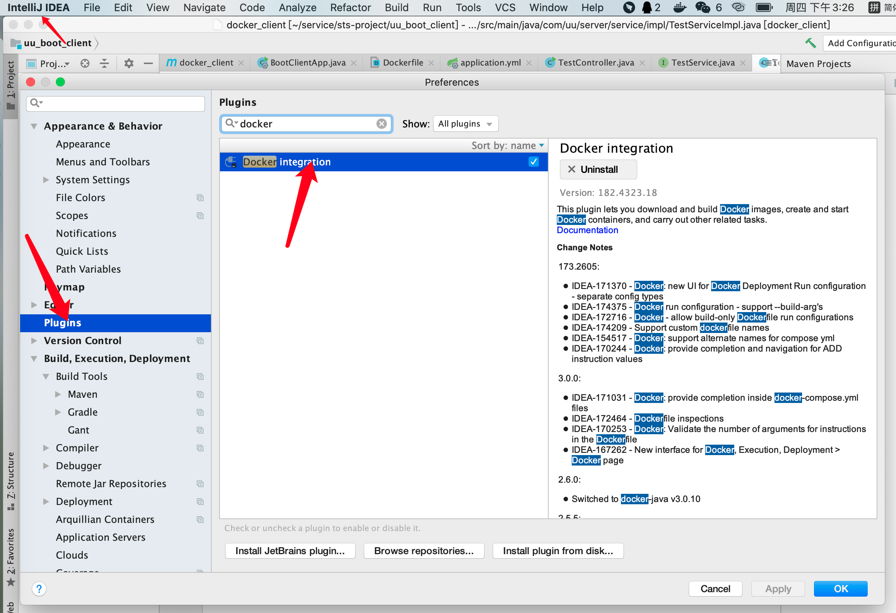The width and height of the screenshot is (896, 613).
Task: Click the green build hammer icon
Action: coord(810,43)
